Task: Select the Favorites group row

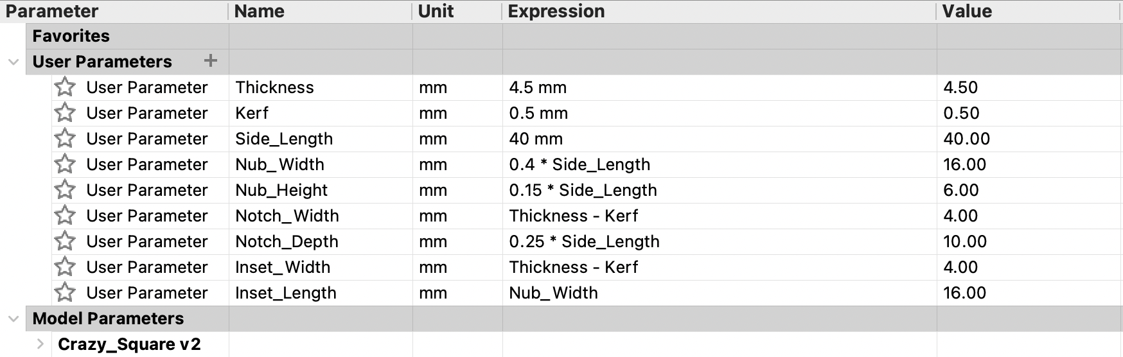Action: point(574,37)
